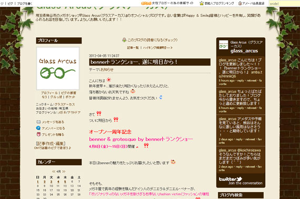Click Join the conversation link
Viewport: 300px width, 199px height.
[245, 183]
